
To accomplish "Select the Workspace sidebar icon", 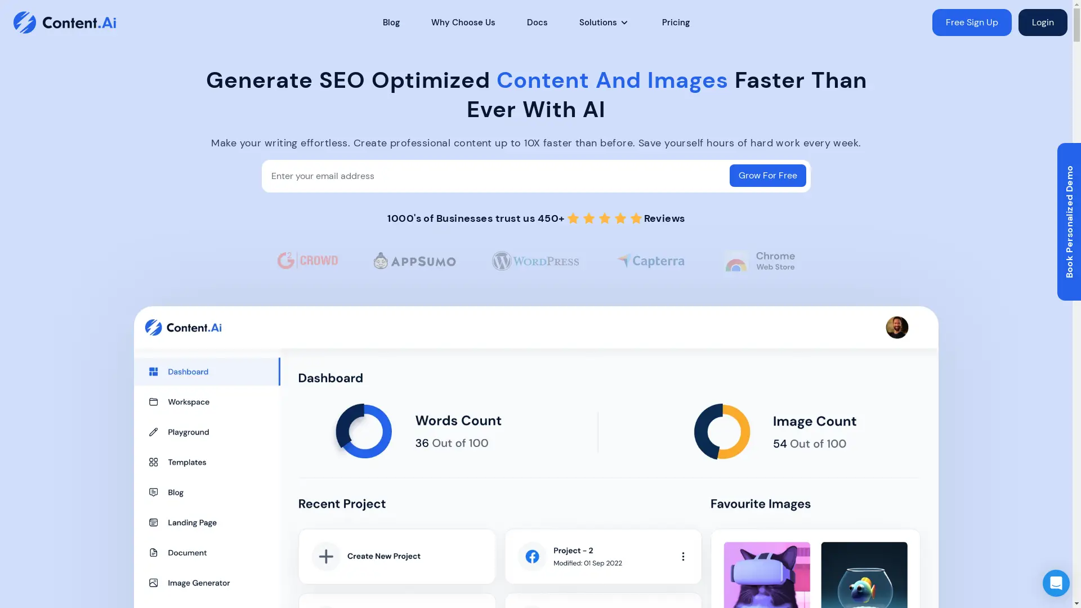I will click(153, 401).
